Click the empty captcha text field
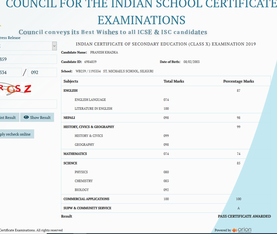The width and height of the screenshot is (277, 234). point(28,104)
